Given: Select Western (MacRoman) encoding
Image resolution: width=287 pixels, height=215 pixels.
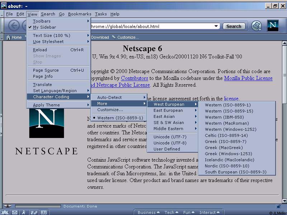Looking at the screenshot, I should coord(237,123).
